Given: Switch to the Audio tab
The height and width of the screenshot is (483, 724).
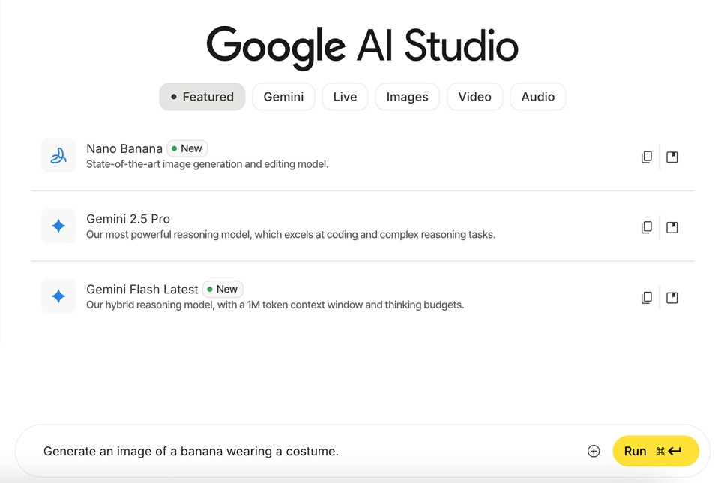Looking at the screenshot, I should (x=537, y=97).
